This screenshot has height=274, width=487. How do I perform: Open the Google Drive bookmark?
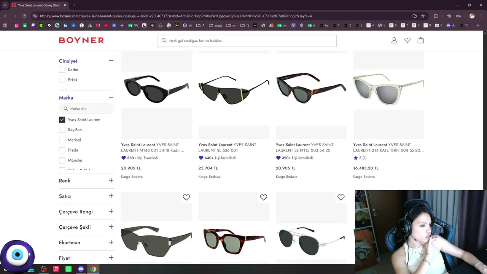(x=90, y=25)
